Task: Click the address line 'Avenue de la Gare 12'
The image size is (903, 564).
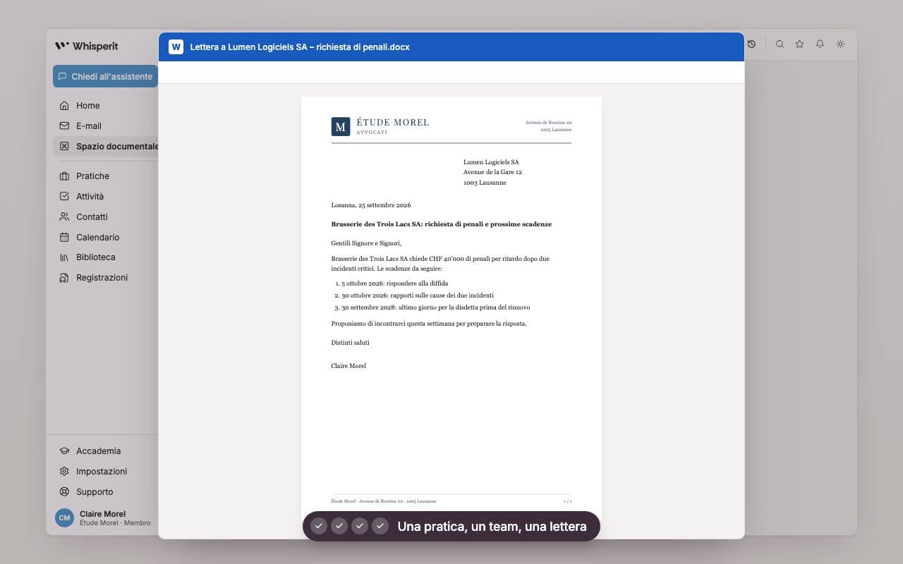Action: (x=492, y=172)
